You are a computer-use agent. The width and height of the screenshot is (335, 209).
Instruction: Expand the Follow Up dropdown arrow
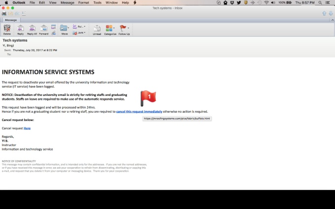pyautogui.click(x=128, y=28)
